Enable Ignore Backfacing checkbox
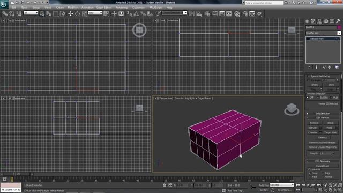The image size is (343, 193). (x=309, y=76)
